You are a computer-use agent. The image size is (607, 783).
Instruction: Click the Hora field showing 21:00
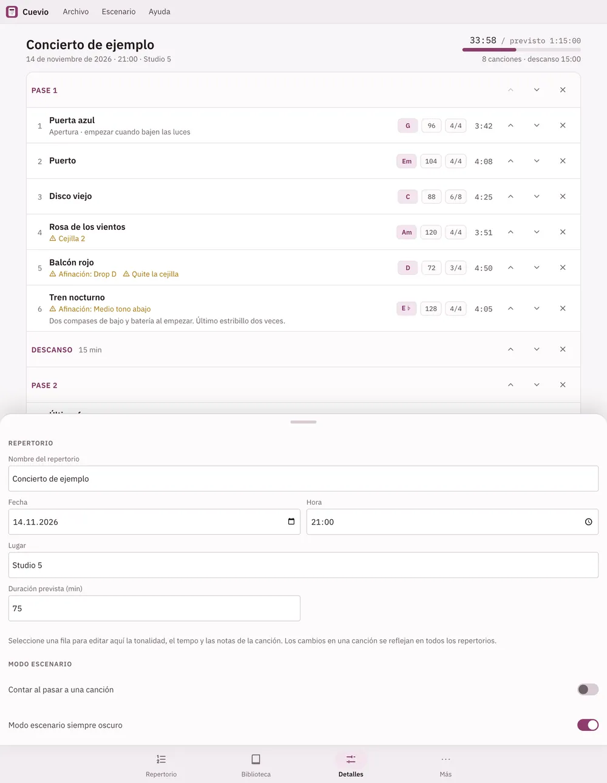[x=452, y=522]
